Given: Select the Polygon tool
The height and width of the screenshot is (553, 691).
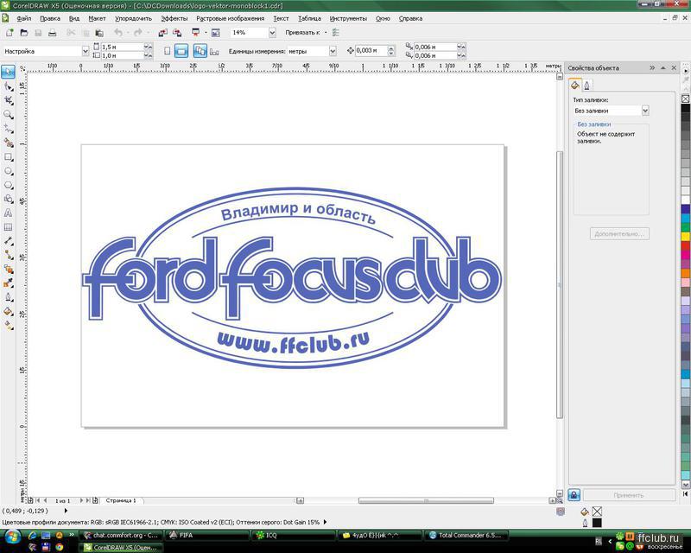Looking at the screenshot, I should [8, 185].
